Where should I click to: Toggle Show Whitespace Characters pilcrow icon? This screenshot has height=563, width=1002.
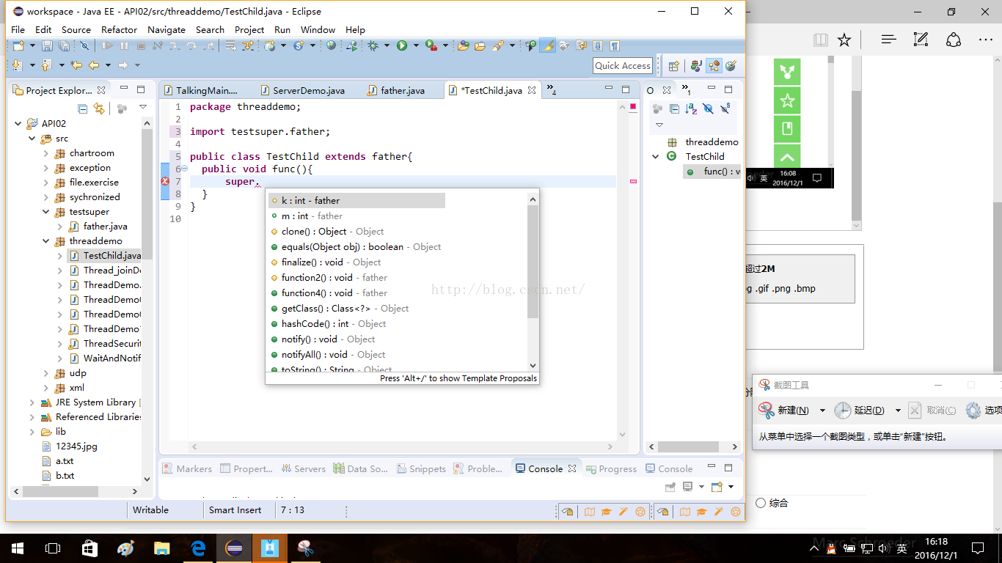click(615, 45)
